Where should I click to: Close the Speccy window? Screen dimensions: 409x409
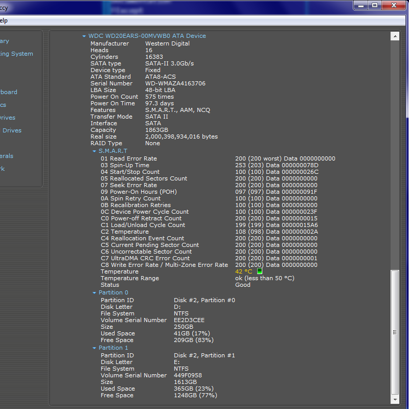click(x=394, y=6)
